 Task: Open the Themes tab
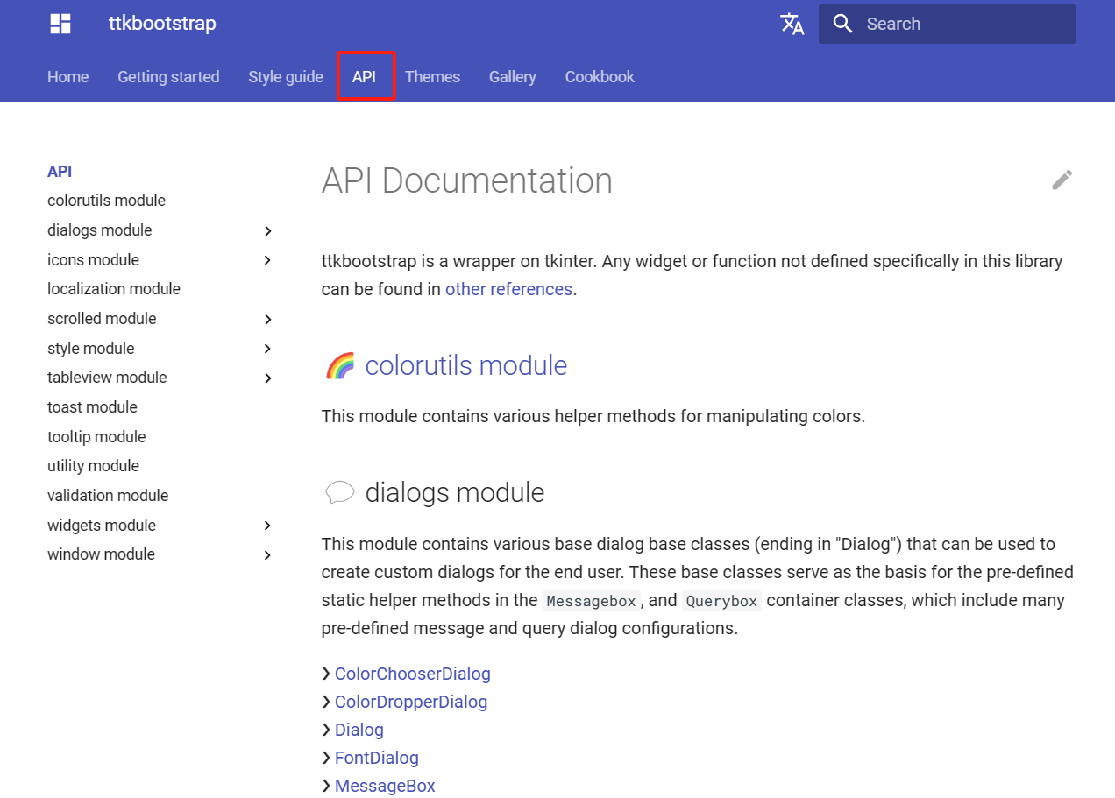tap(432, 77)
